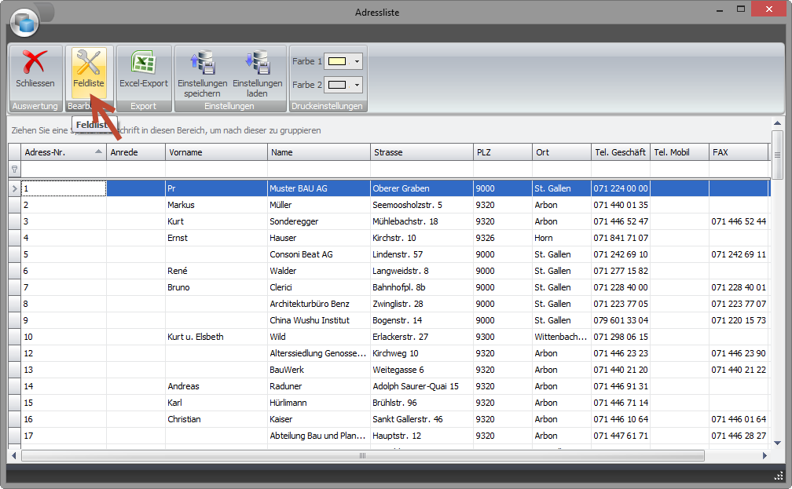Open the application orb menu button
The image size is (792, 489).
pyautogui.click(x=24, y=23)
